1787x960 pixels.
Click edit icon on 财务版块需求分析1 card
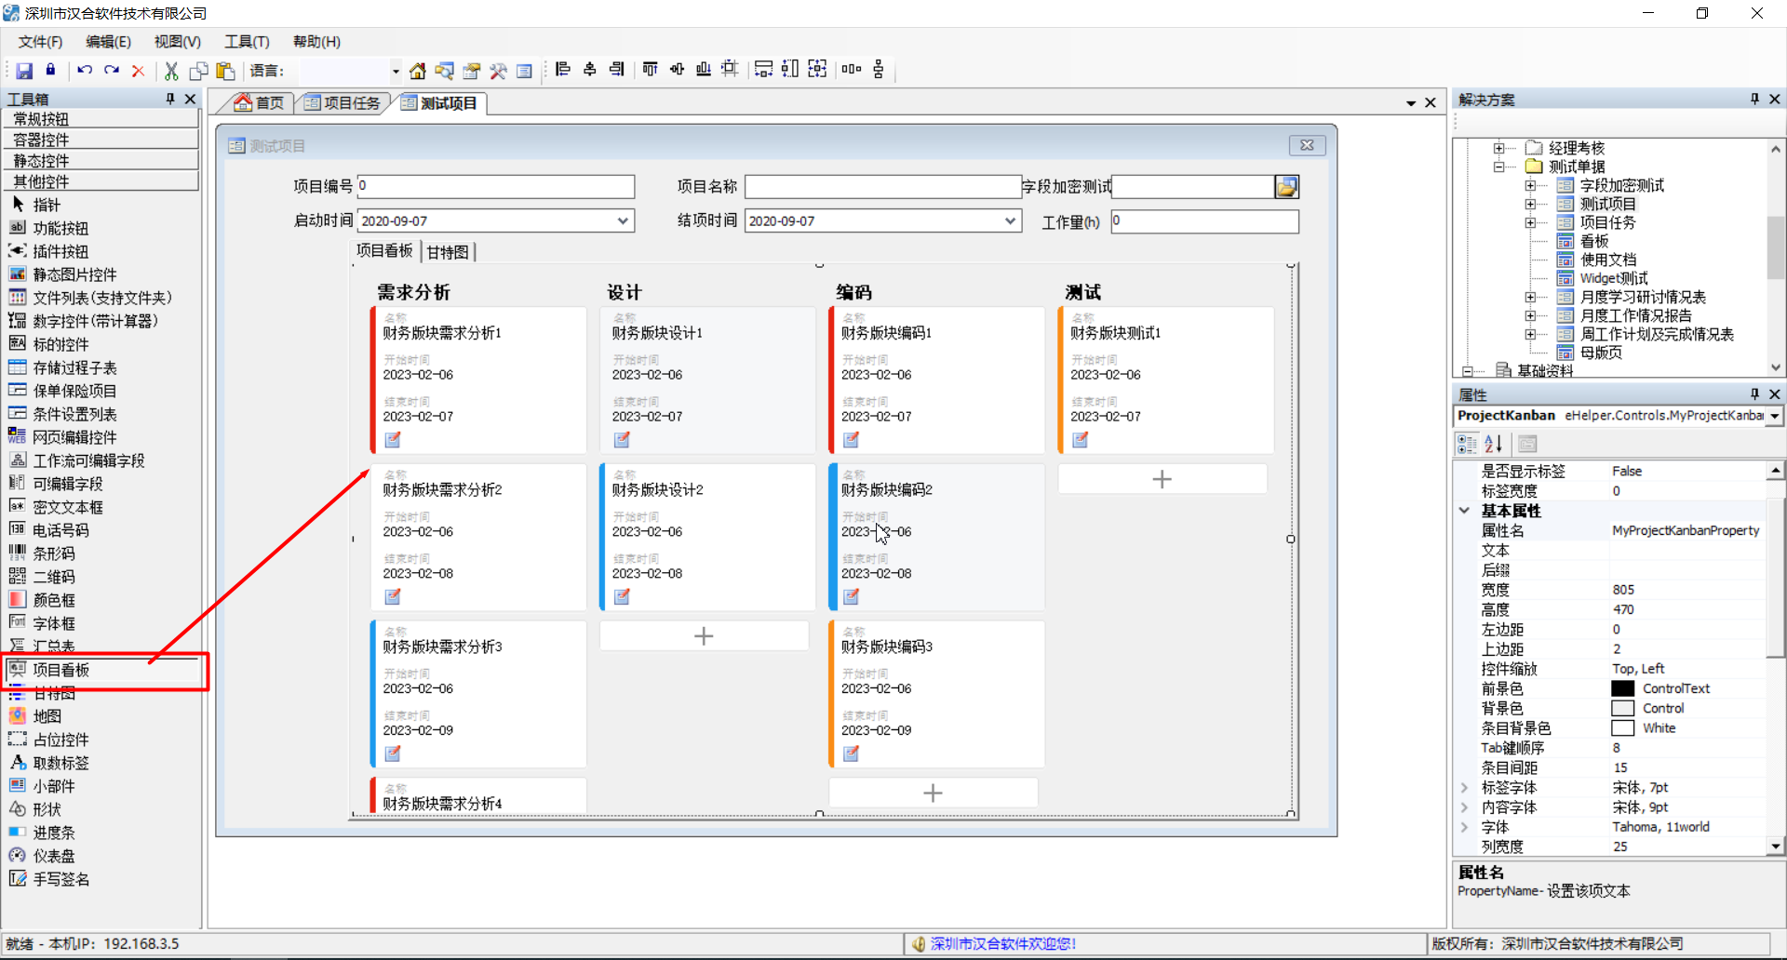tap(393, 440)
